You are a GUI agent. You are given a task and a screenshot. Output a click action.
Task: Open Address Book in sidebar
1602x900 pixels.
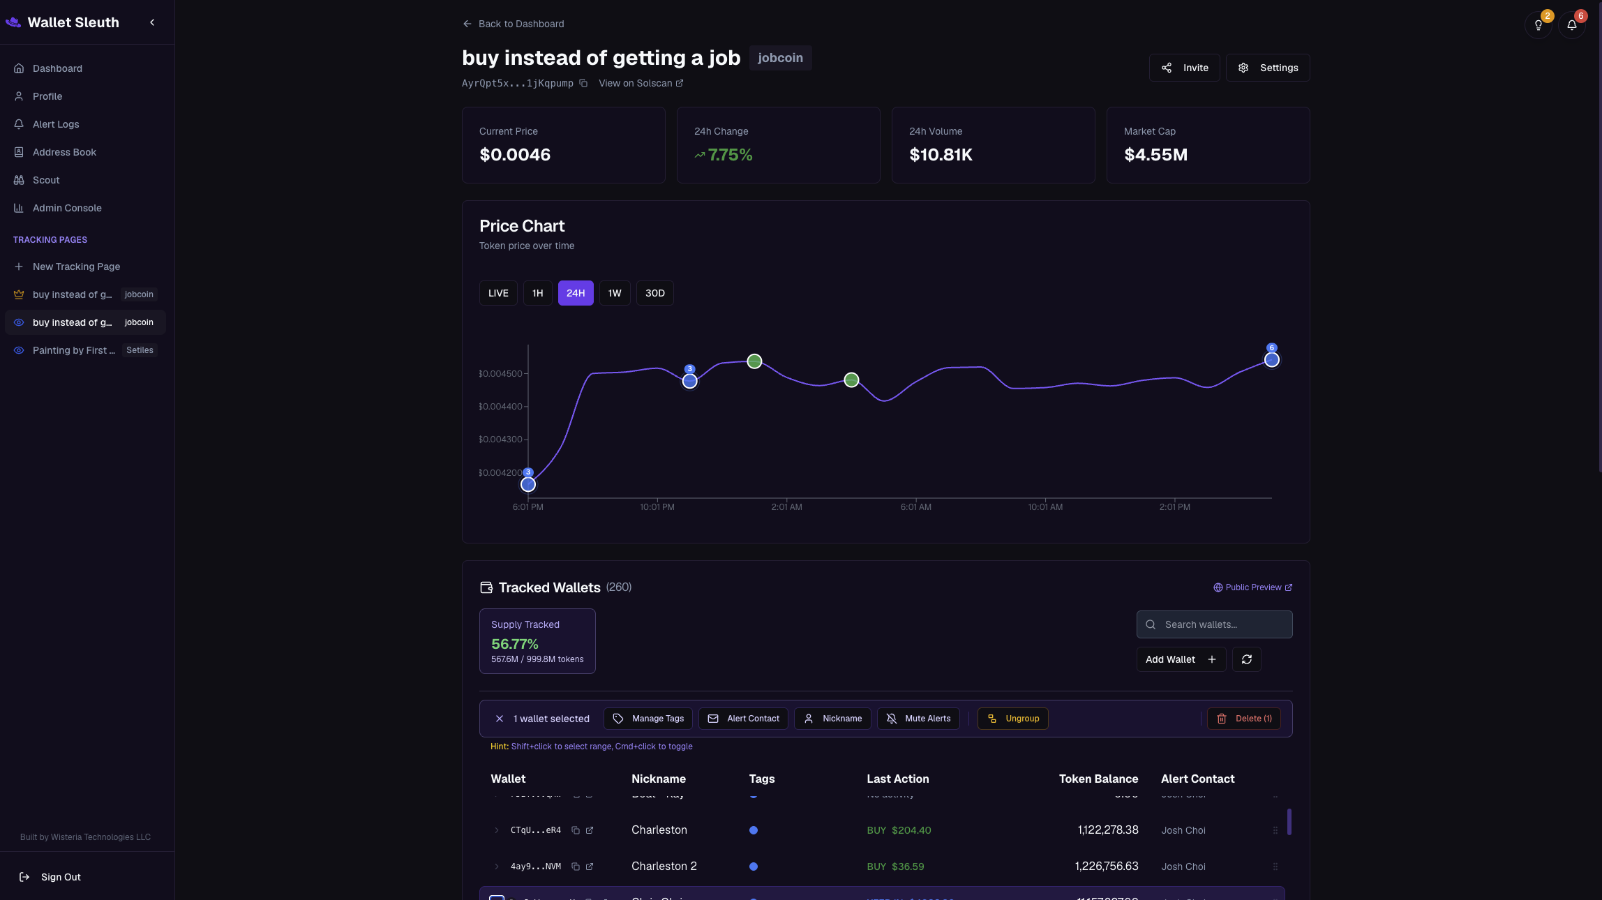click(87, 152)
